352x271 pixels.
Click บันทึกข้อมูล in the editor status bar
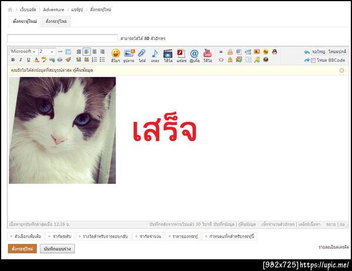point(224,224)
